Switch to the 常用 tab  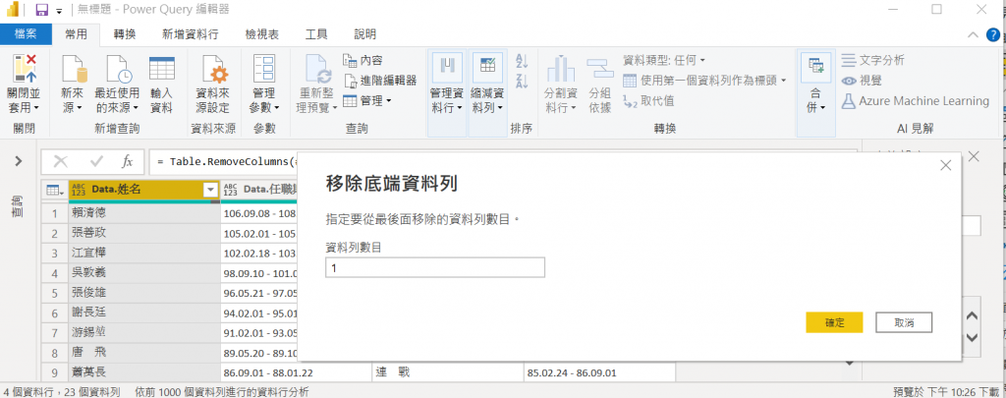76,34
